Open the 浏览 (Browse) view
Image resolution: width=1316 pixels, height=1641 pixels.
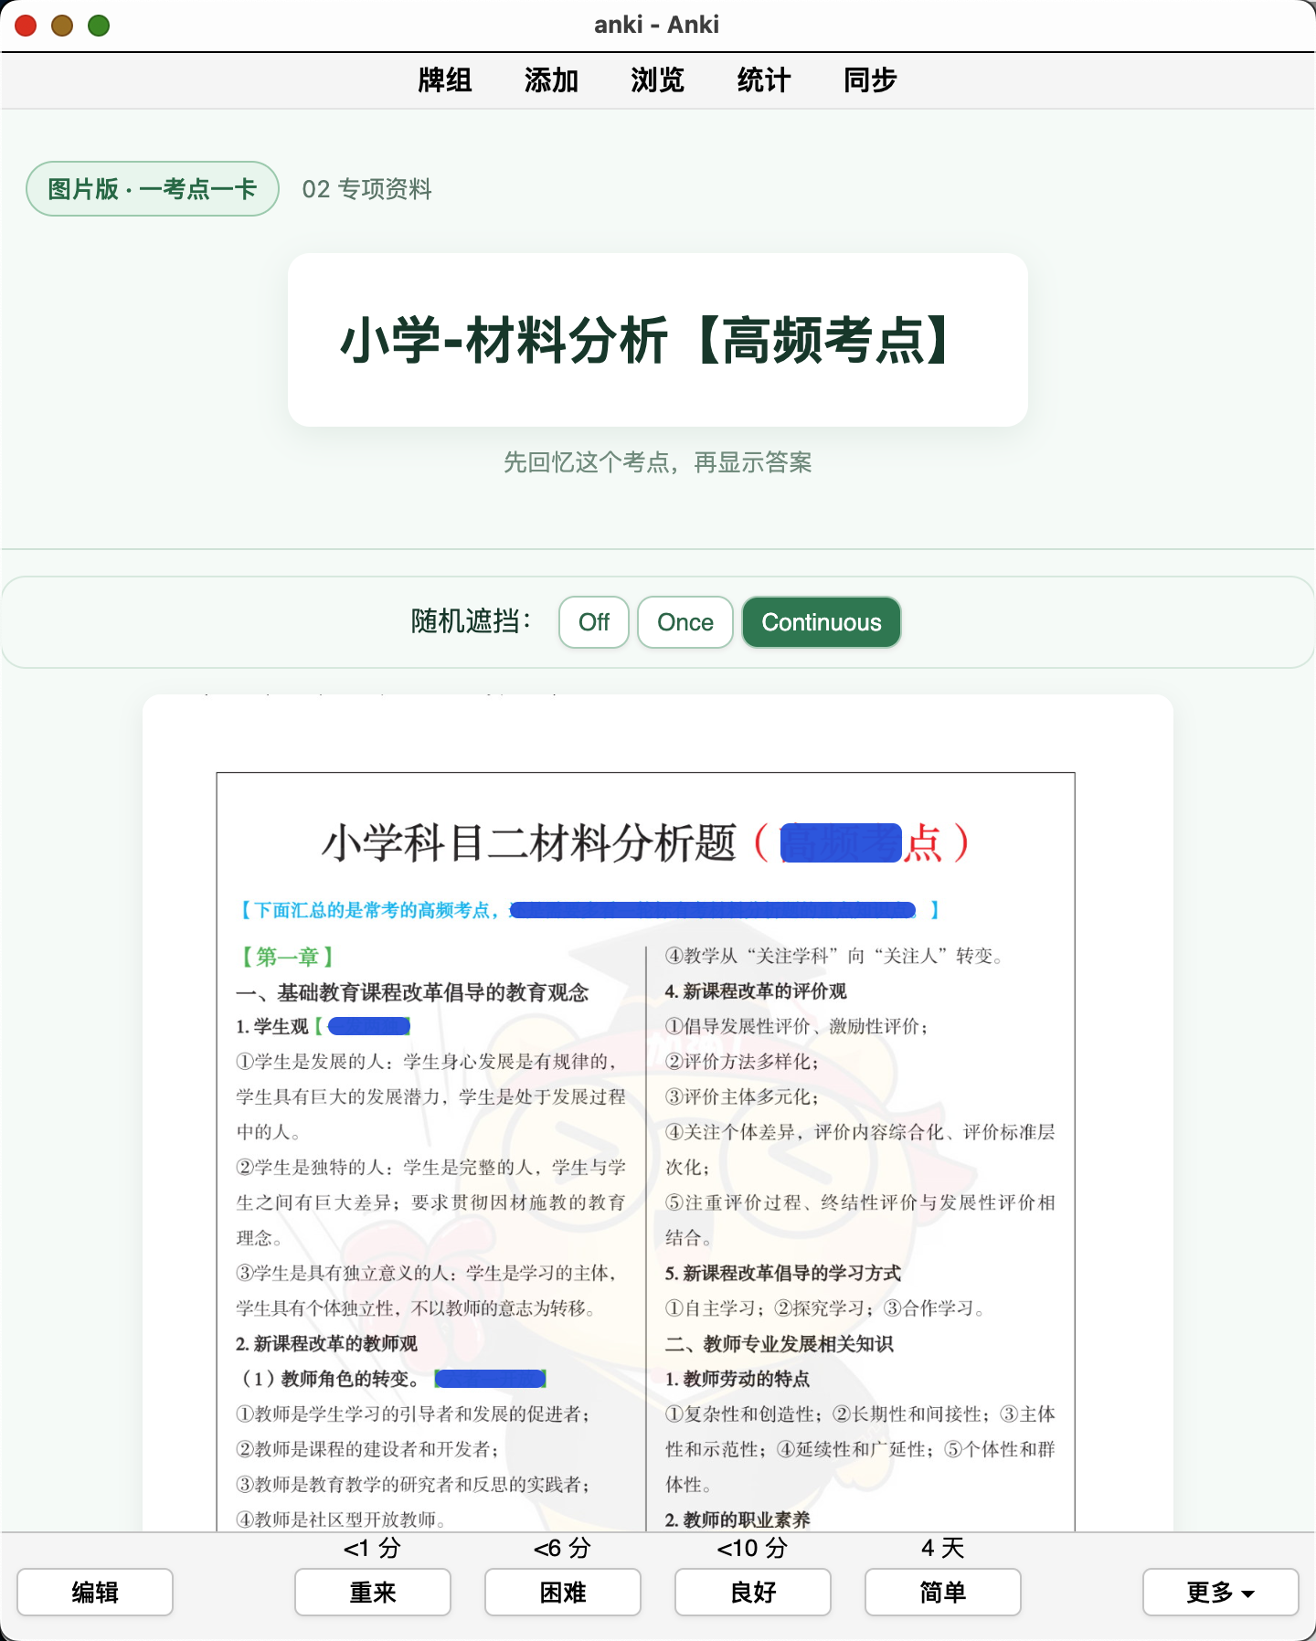click(x=657, y=80)
